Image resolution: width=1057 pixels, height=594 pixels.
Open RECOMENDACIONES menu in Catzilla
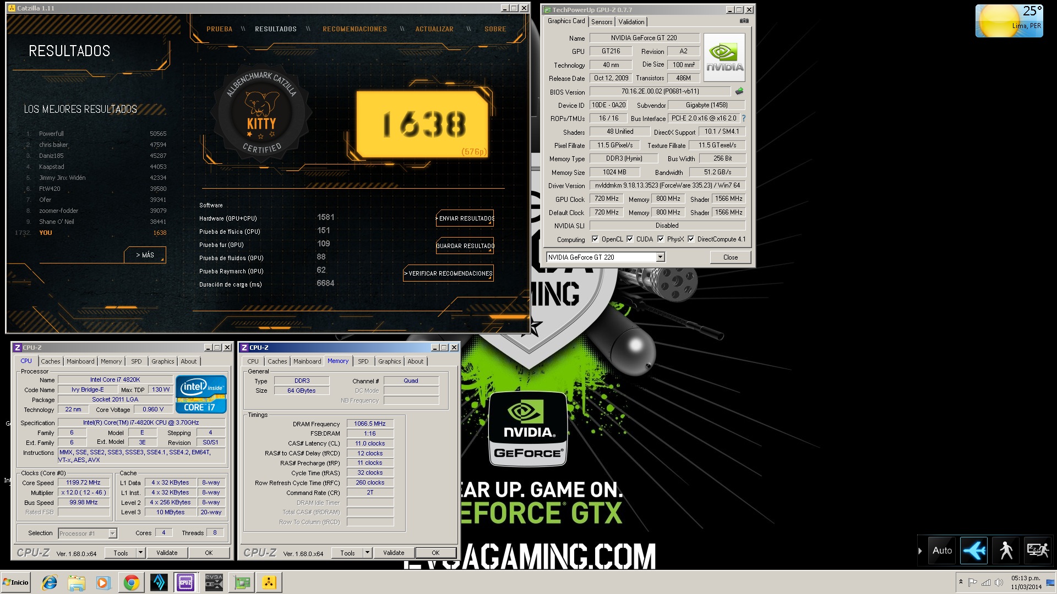(x=355, y=29)
